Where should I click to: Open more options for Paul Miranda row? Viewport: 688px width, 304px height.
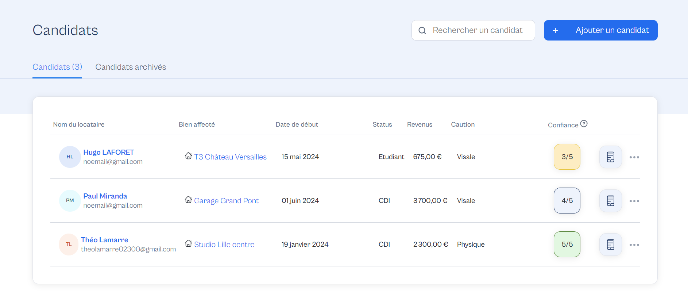coord(634,201)
